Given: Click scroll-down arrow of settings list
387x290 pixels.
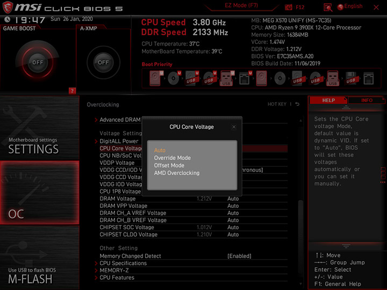Looking at the screenshot, I should click(300, 284).
